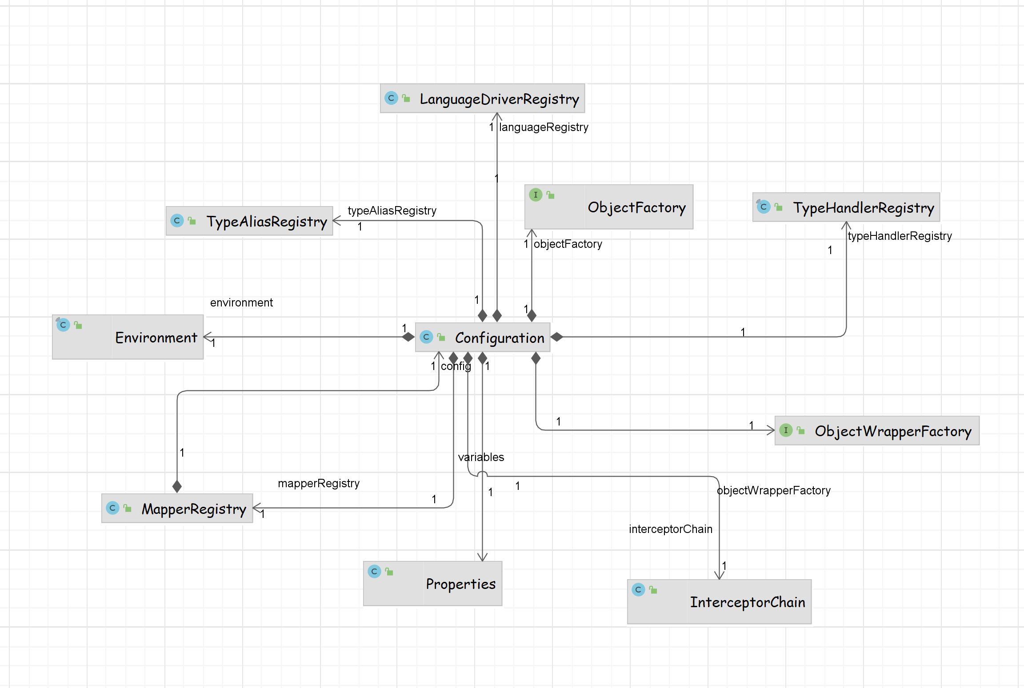Click the typeHandlerRegistry edge label
This screenshot has height=688, width=1024.
[x=900, y=236]
